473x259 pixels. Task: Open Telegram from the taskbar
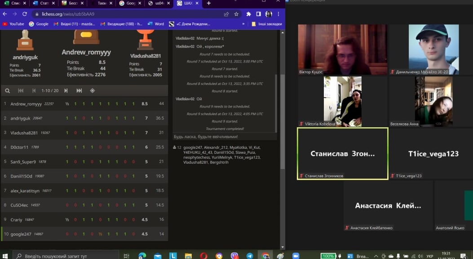tap(250, 256)
